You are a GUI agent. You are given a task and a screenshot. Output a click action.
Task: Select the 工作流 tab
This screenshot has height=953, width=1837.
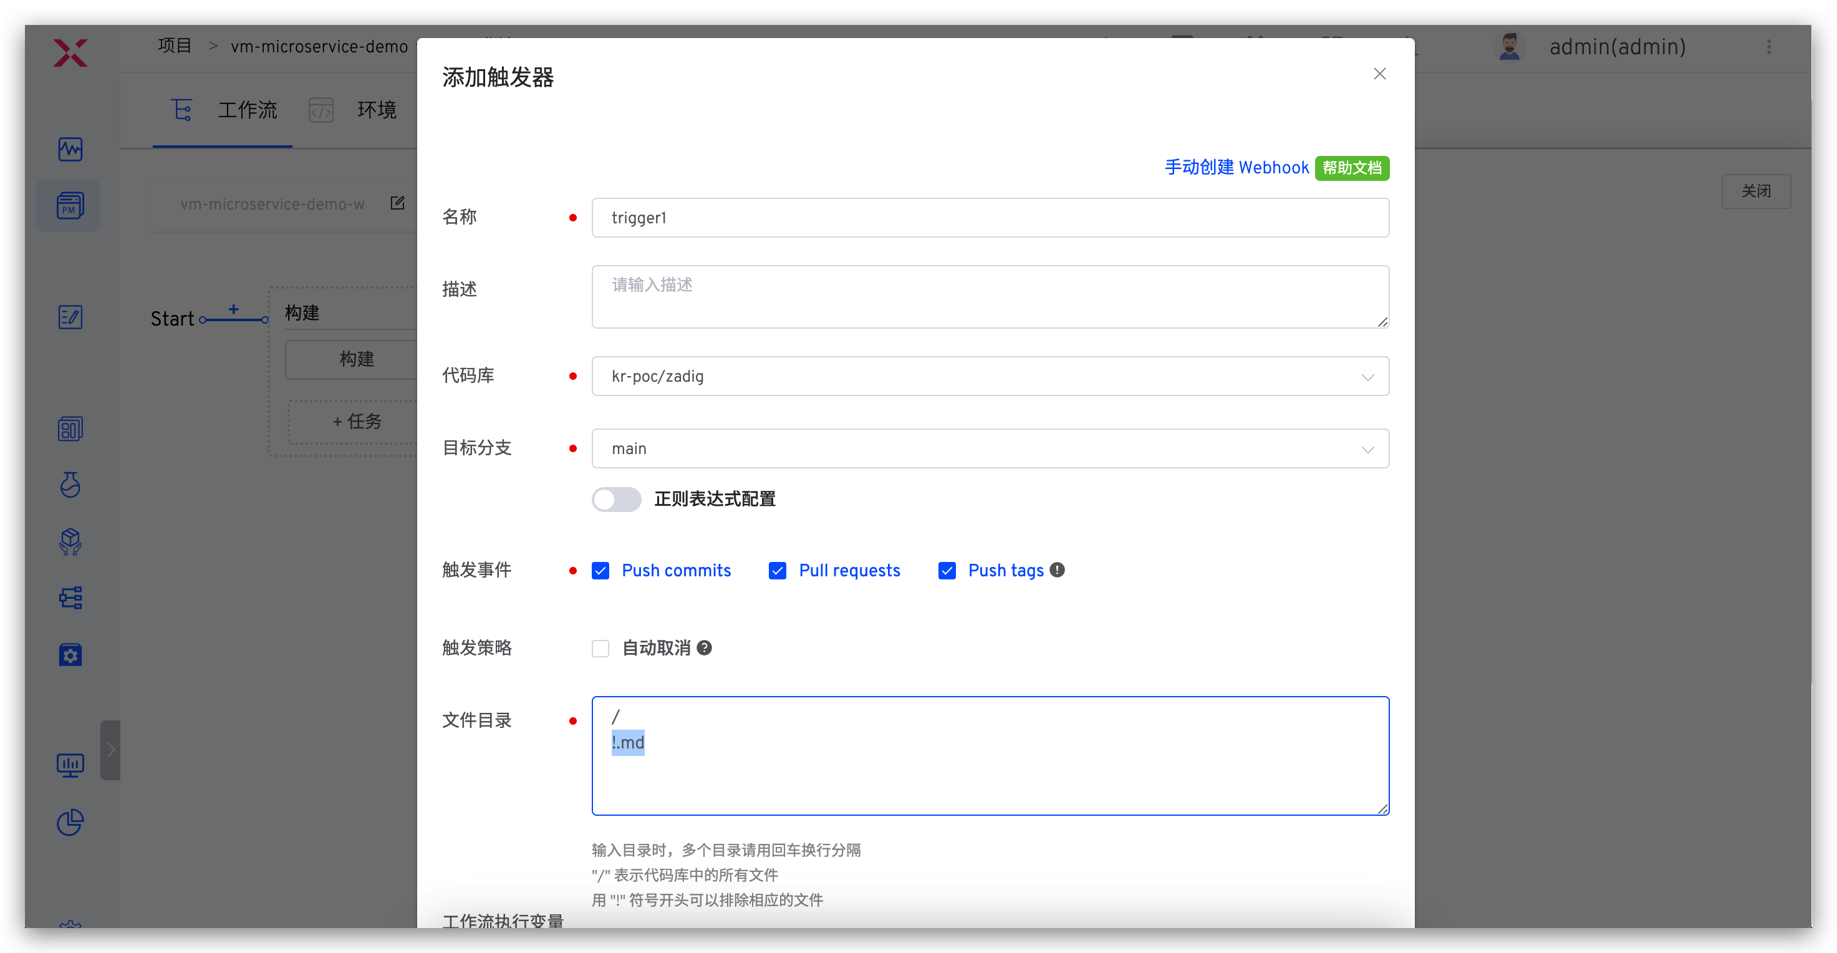[248, 110]
